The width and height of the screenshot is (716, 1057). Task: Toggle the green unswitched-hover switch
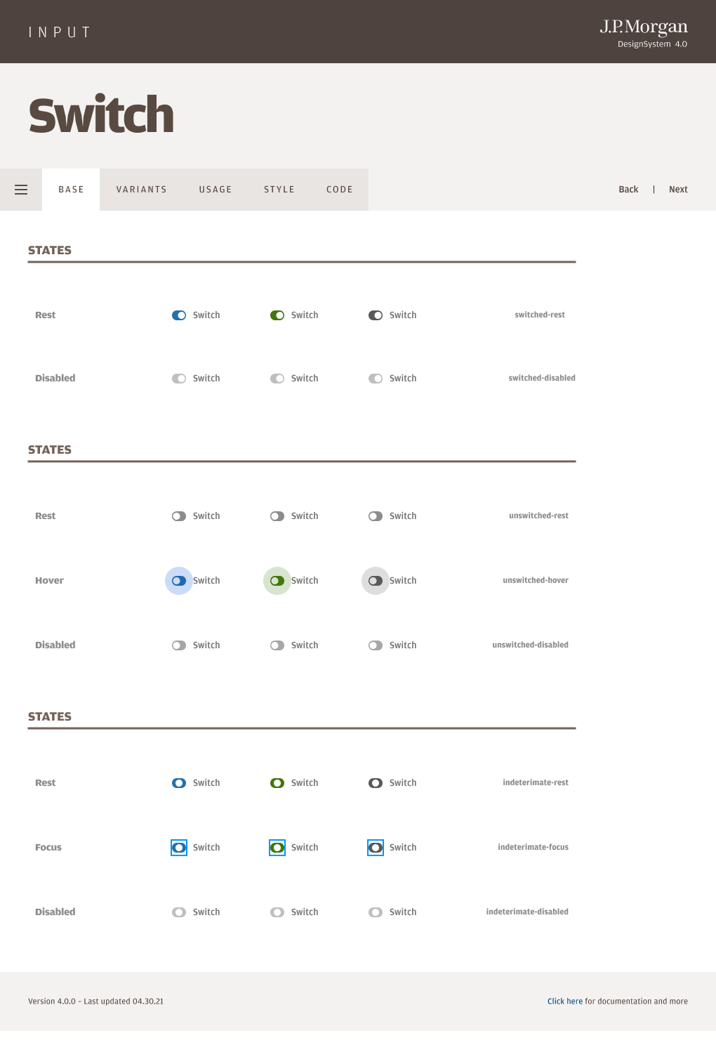tap(277, 581)
